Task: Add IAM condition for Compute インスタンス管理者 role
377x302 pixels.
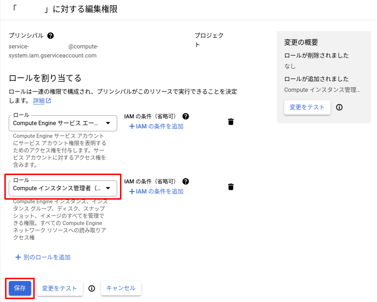Action: coord(156,192)
